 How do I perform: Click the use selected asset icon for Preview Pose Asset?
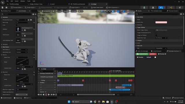click(29, 20)
